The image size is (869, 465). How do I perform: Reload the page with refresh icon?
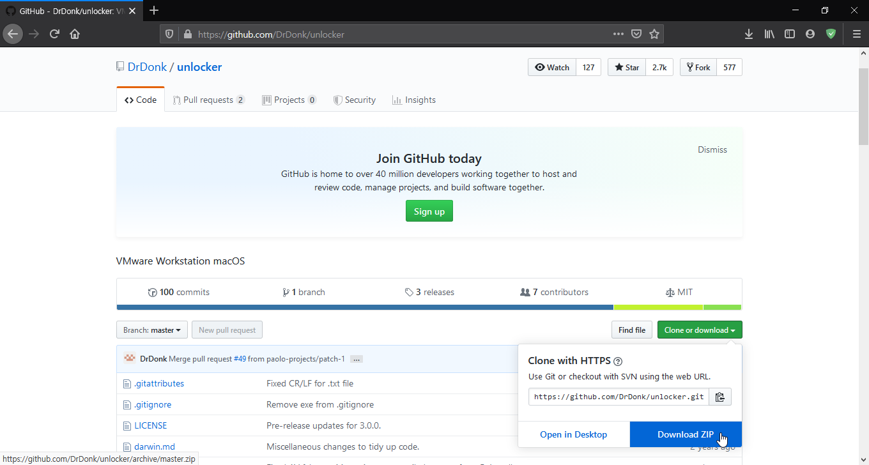(x=54, y=34)
